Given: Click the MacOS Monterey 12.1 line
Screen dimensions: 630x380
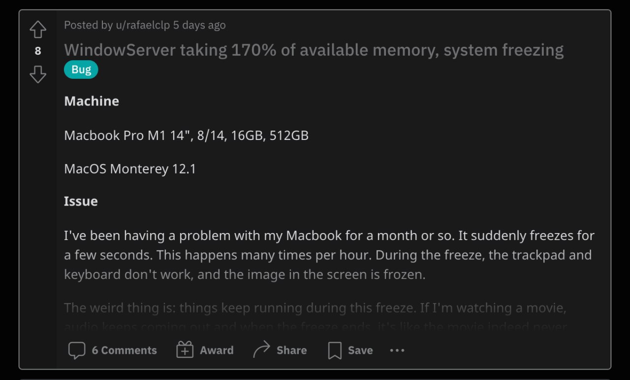Looking at the screenshot, I should tap(130, 169).
